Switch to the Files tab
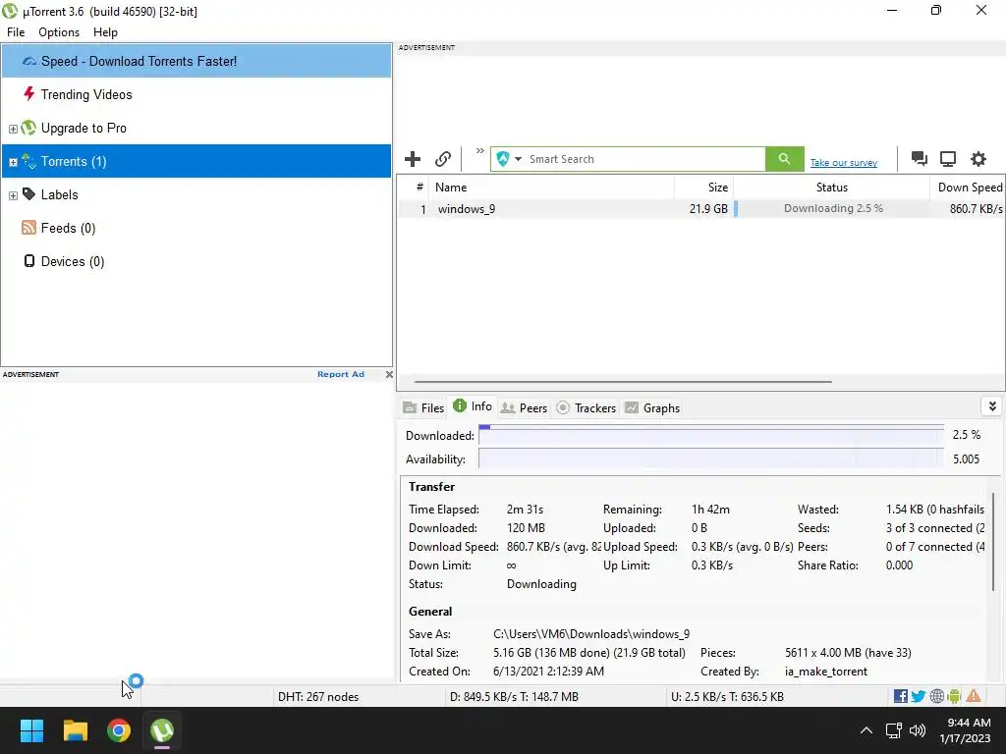 coord(423,407)
